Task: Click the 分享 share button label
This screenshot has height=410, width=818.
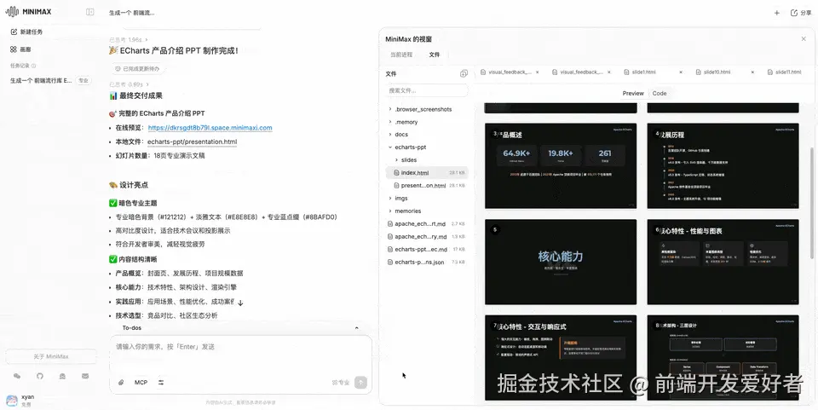Action: (x=805, y=13)
